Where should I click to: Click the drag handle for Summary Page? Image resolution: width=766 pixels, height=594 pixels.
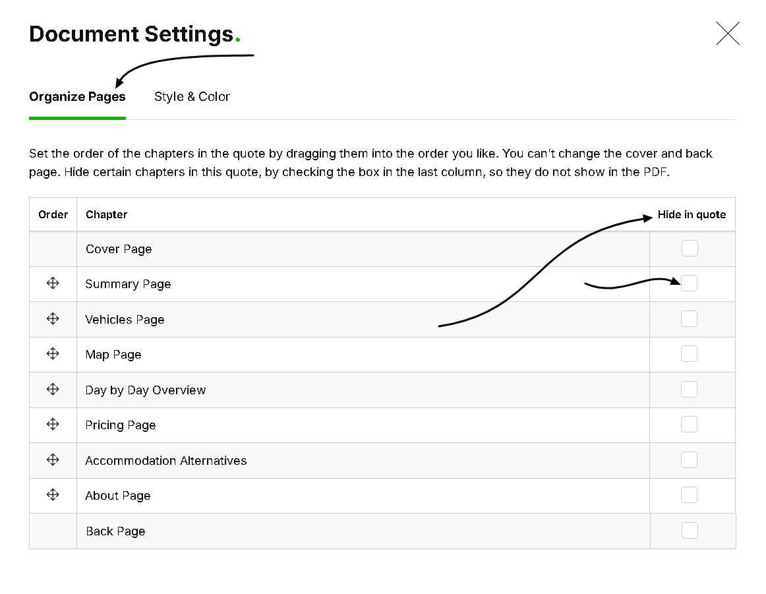coord(53,283)
